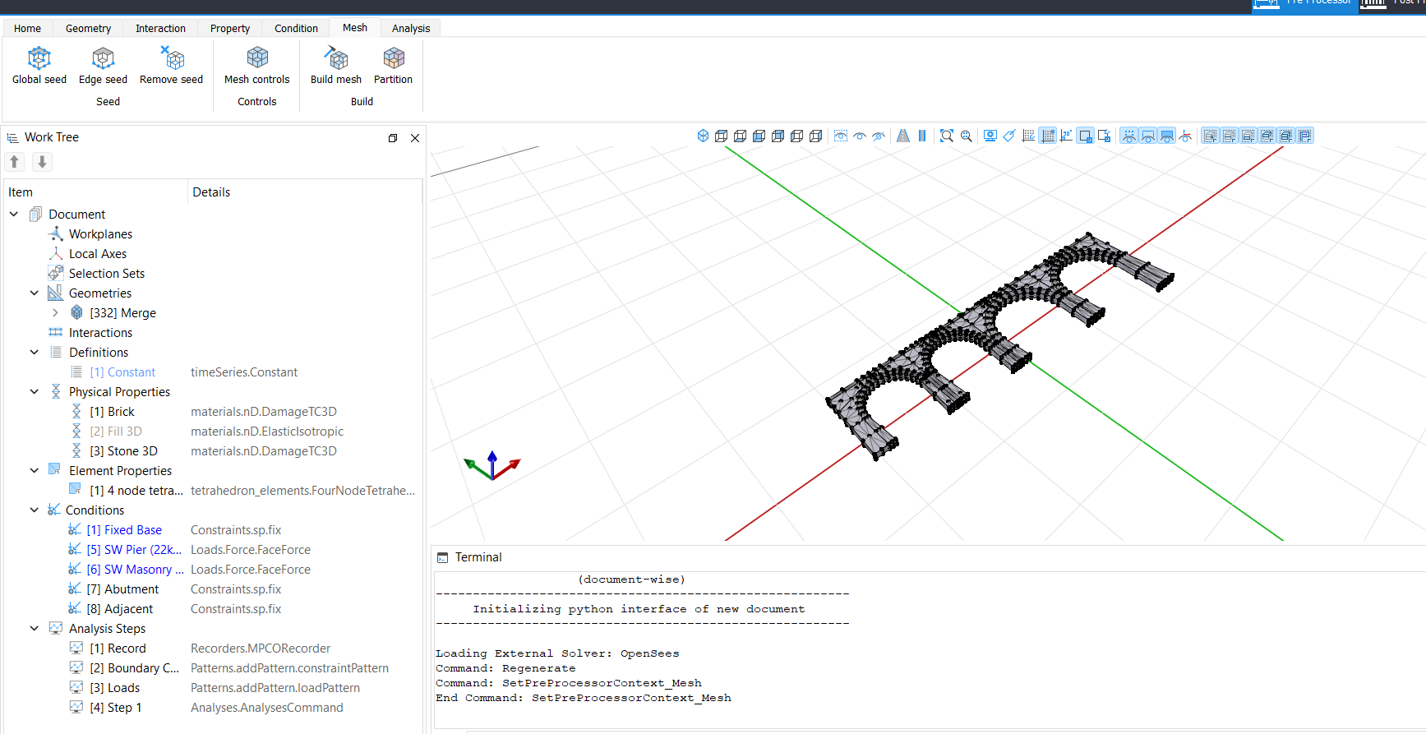This screenshot has height=734, width=1426.
Task: Click the crossed-out eye hide icon
Action: click(879, 136)
